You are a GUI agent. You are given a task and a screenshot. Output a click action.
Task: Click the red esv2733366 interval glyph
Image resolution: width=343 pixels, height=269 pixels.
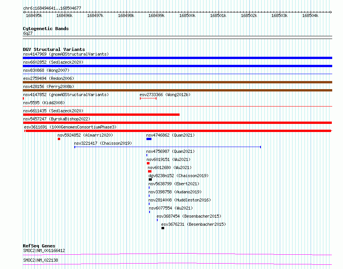click(x=148, y=98)
